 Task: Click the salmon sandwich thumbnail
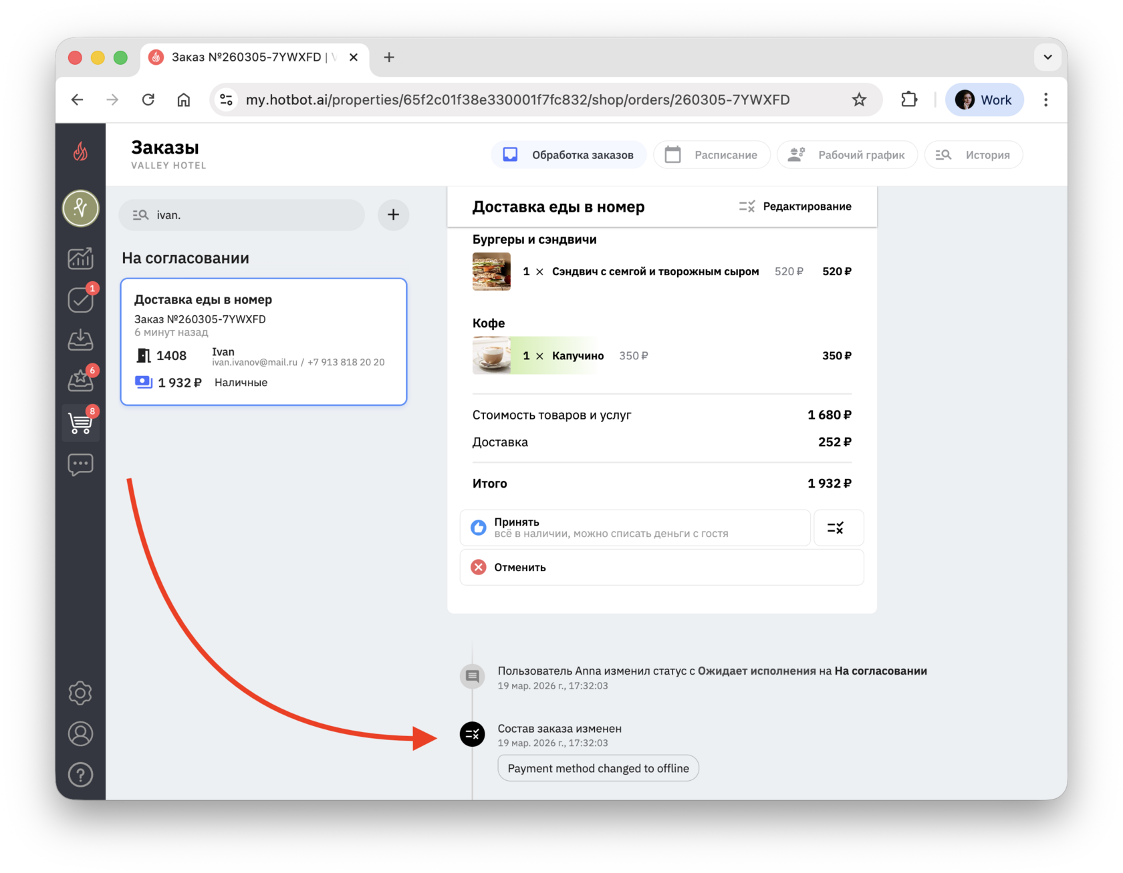click(491, 272)
